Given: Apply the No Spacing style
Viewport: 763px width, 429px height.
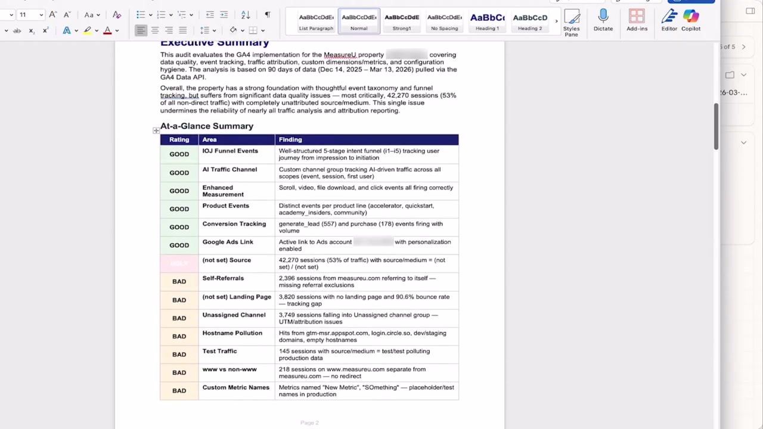Looking at the screenshot, I should coord(444,21).
